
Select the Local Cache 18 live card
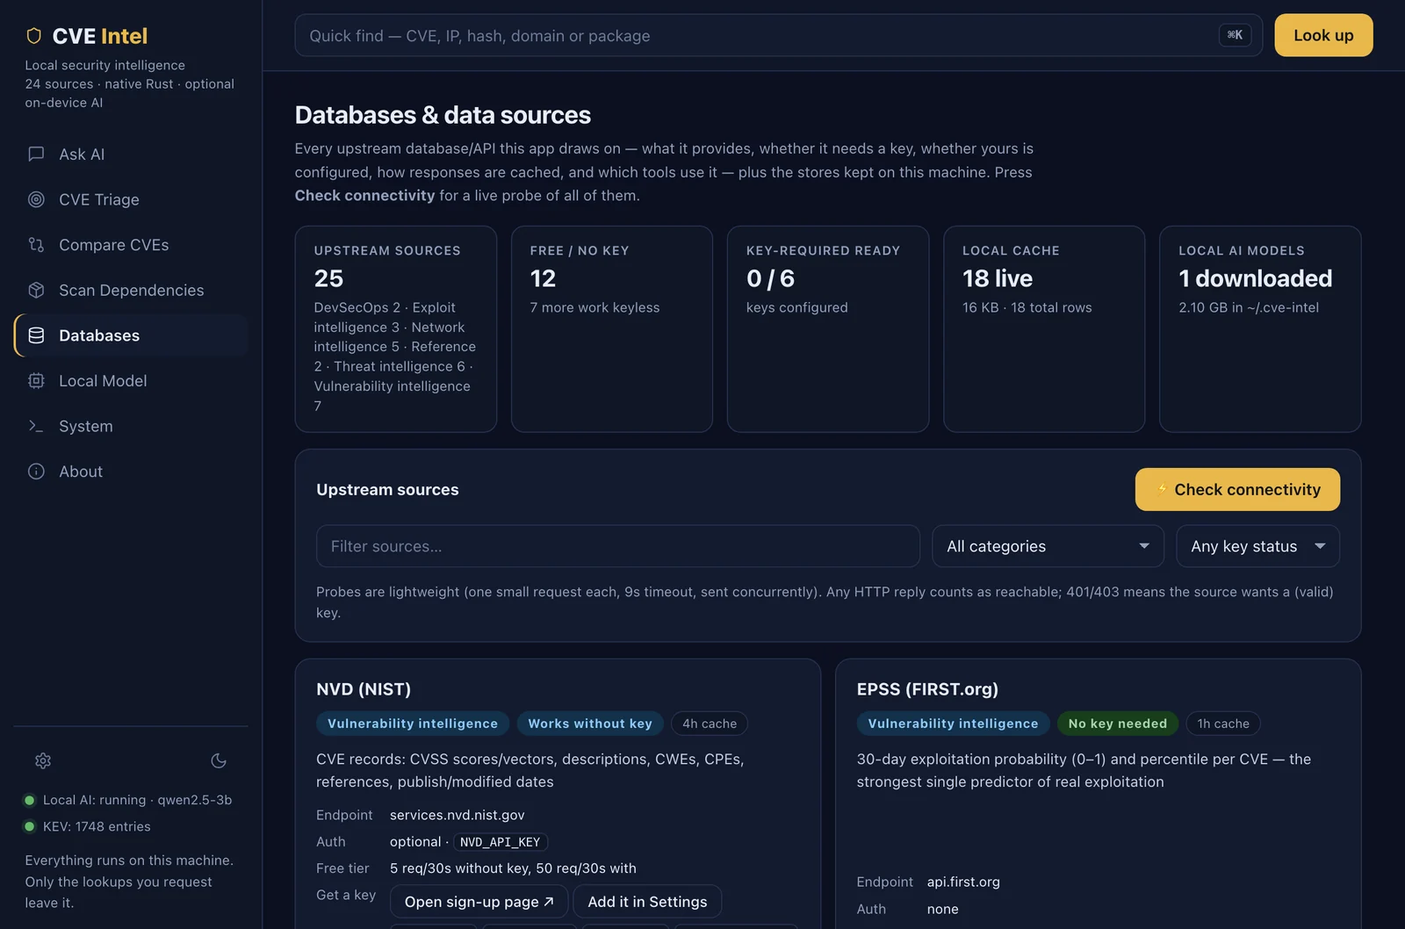(1044, 329)
